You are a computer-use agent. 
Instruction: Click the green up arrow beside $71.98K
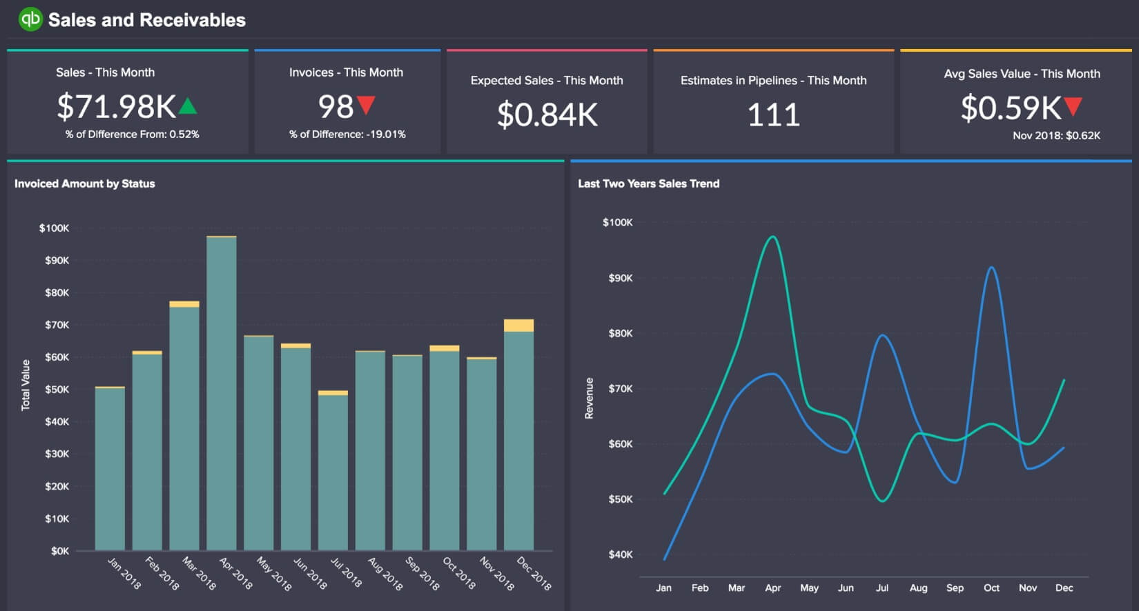coord(188,106)
